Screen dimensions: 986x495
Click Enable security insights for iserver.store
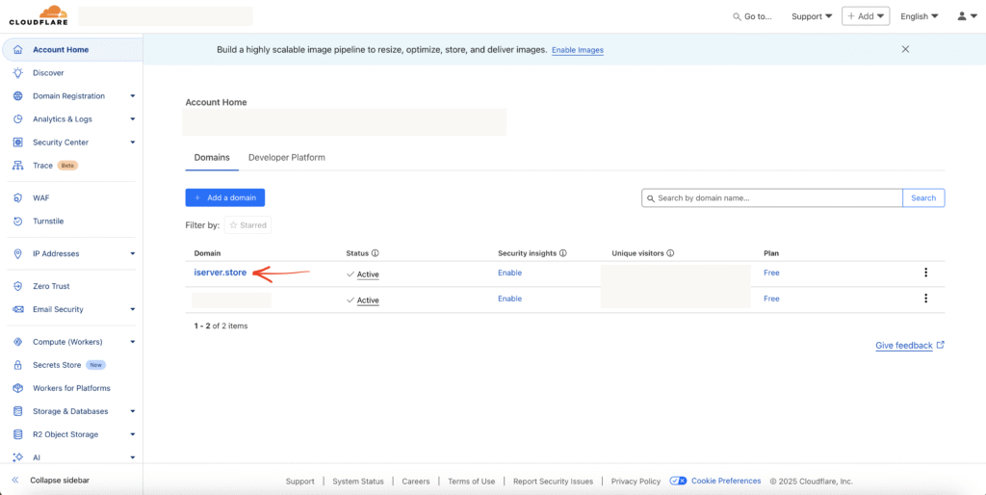pyautogui.click(x=510, y=273)
